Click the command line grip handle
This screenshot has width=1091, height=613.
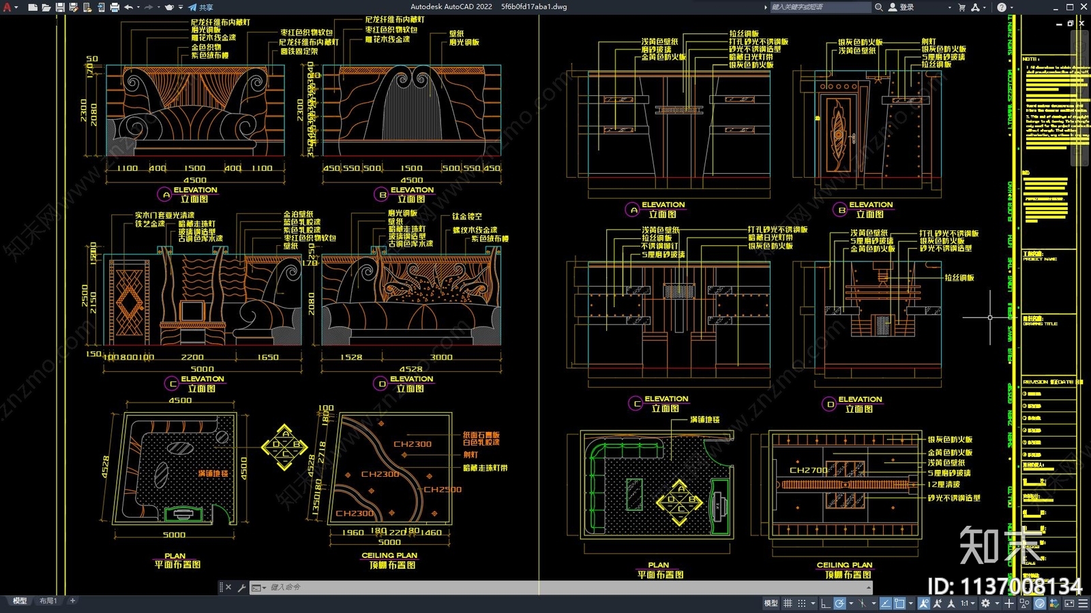click(221, 587)
